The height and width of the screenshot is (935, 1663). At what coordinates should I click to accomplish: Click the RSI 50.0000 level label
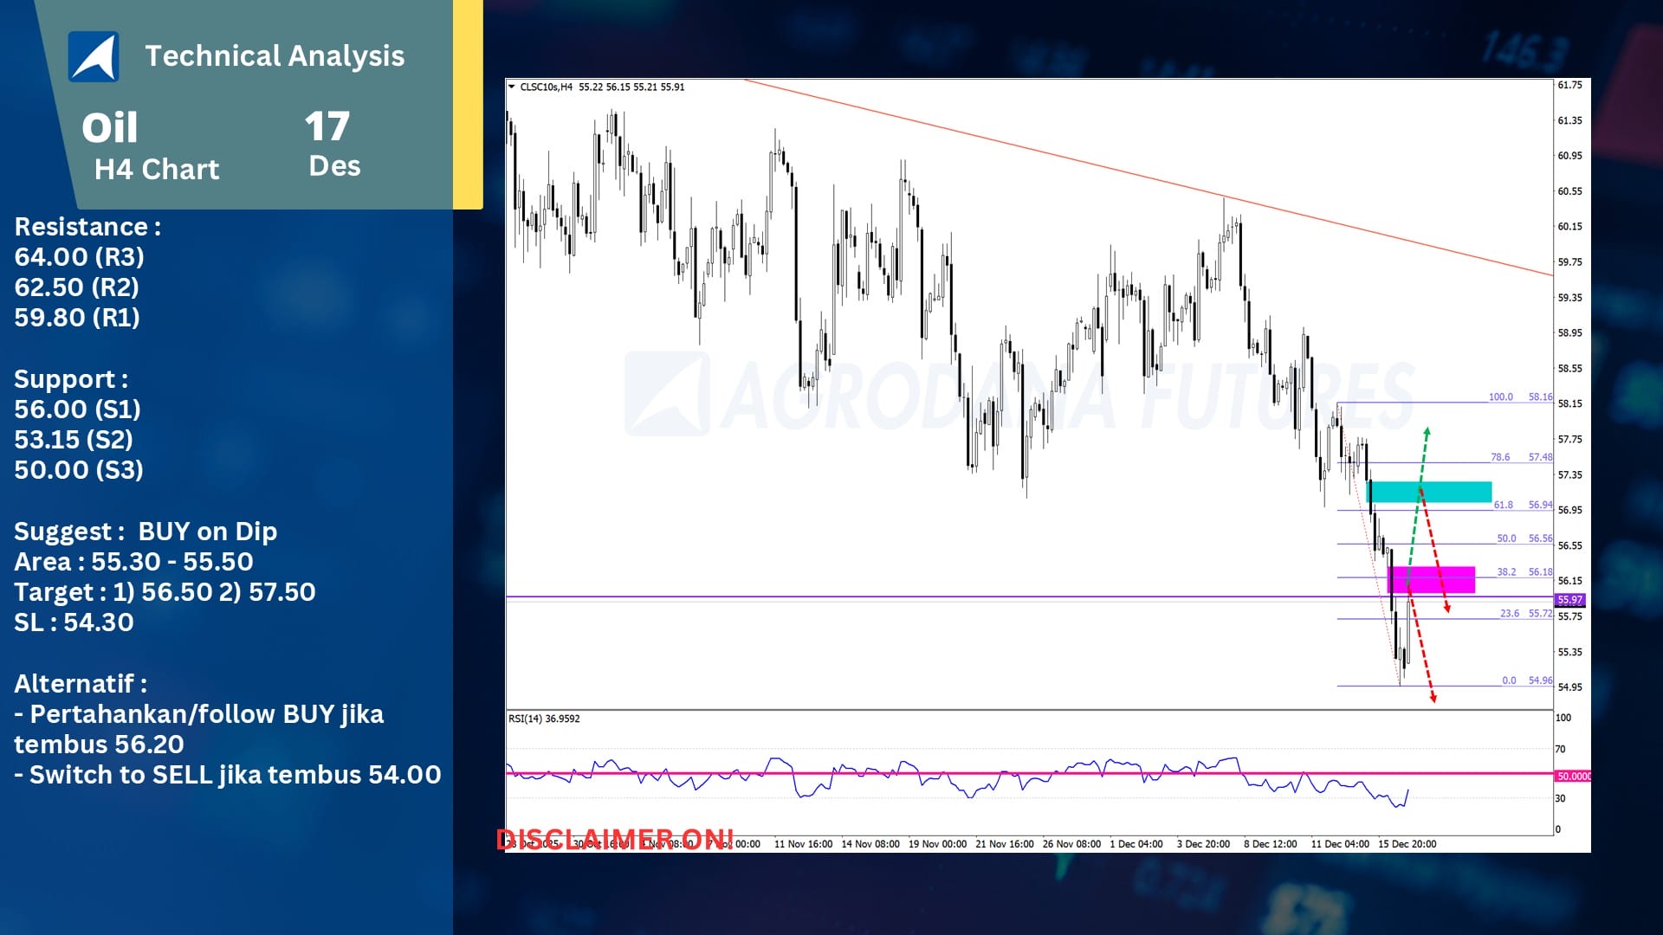pos(1573,777)
